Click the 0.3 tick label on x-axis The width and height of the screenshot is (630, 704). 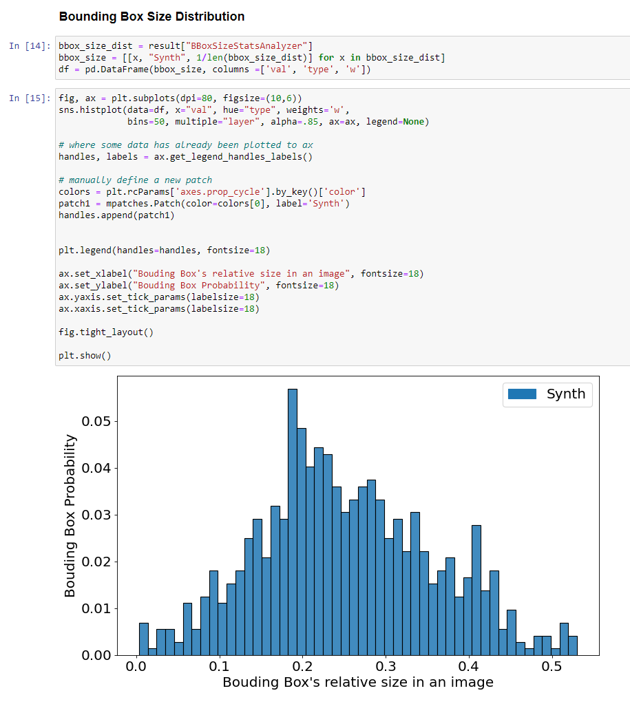tap(386, 668)
